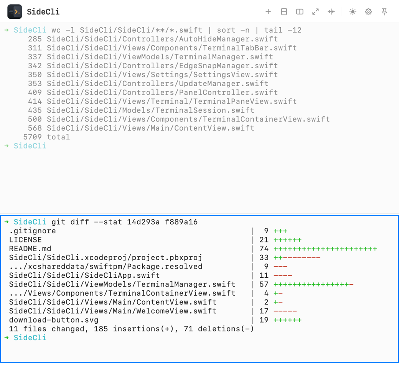
Task: Add a new terminal with plus icon
Action: click(x=268, y=12)
